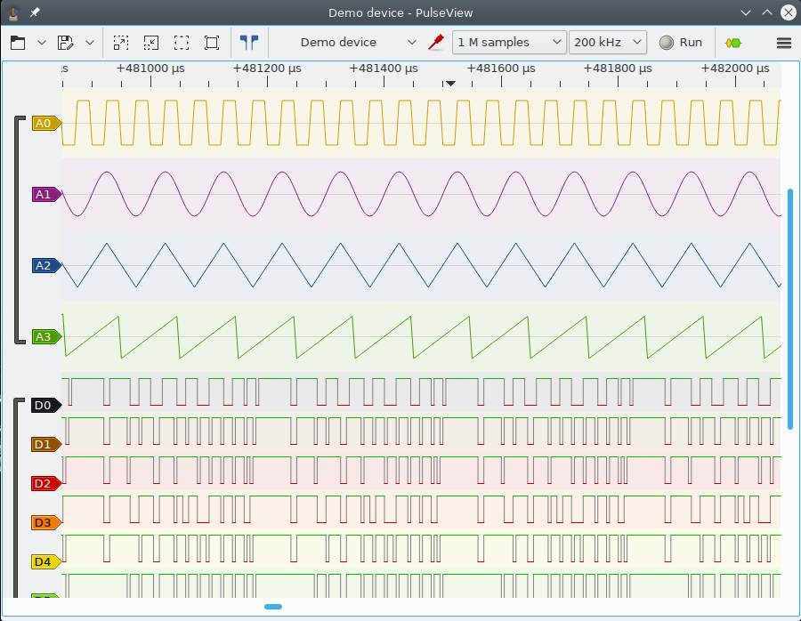Pin the window with the titlebar pin icon
The image size is (801, 621).
click(x=35, y=12)
